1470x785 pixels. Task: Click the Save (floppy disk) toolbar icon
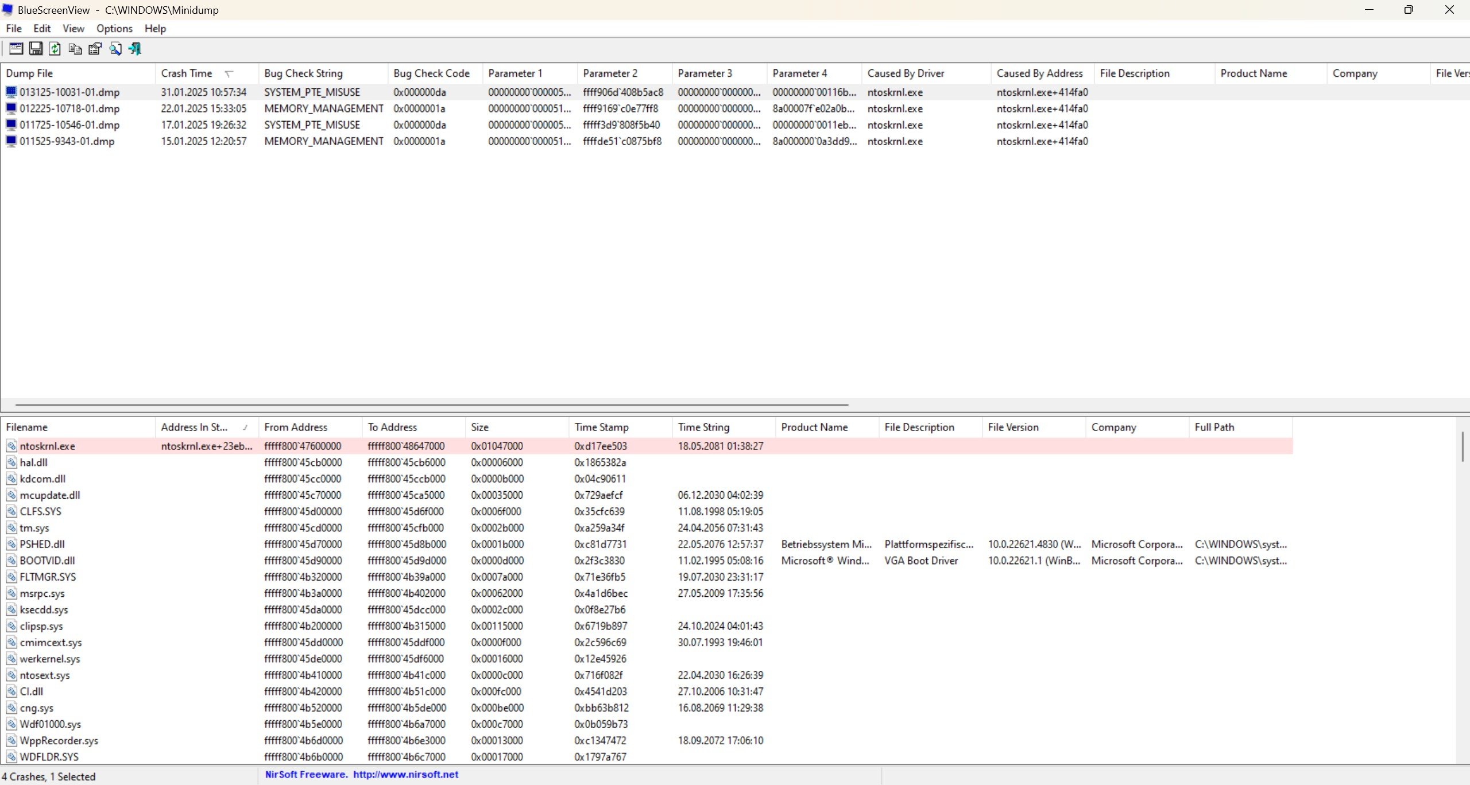click(x=36, y=49)
